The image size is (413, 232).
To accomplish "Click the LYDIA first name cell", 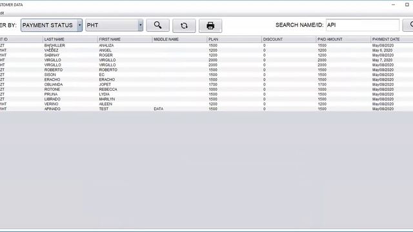I will pyautogui.click(x=105, y=94).
